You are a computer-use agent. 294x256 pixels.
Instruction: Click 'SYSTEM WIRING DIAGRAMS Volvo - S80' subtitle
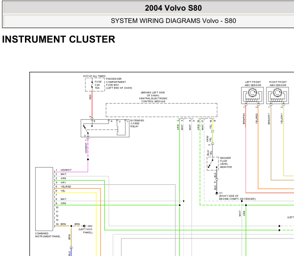pos(173,21)
